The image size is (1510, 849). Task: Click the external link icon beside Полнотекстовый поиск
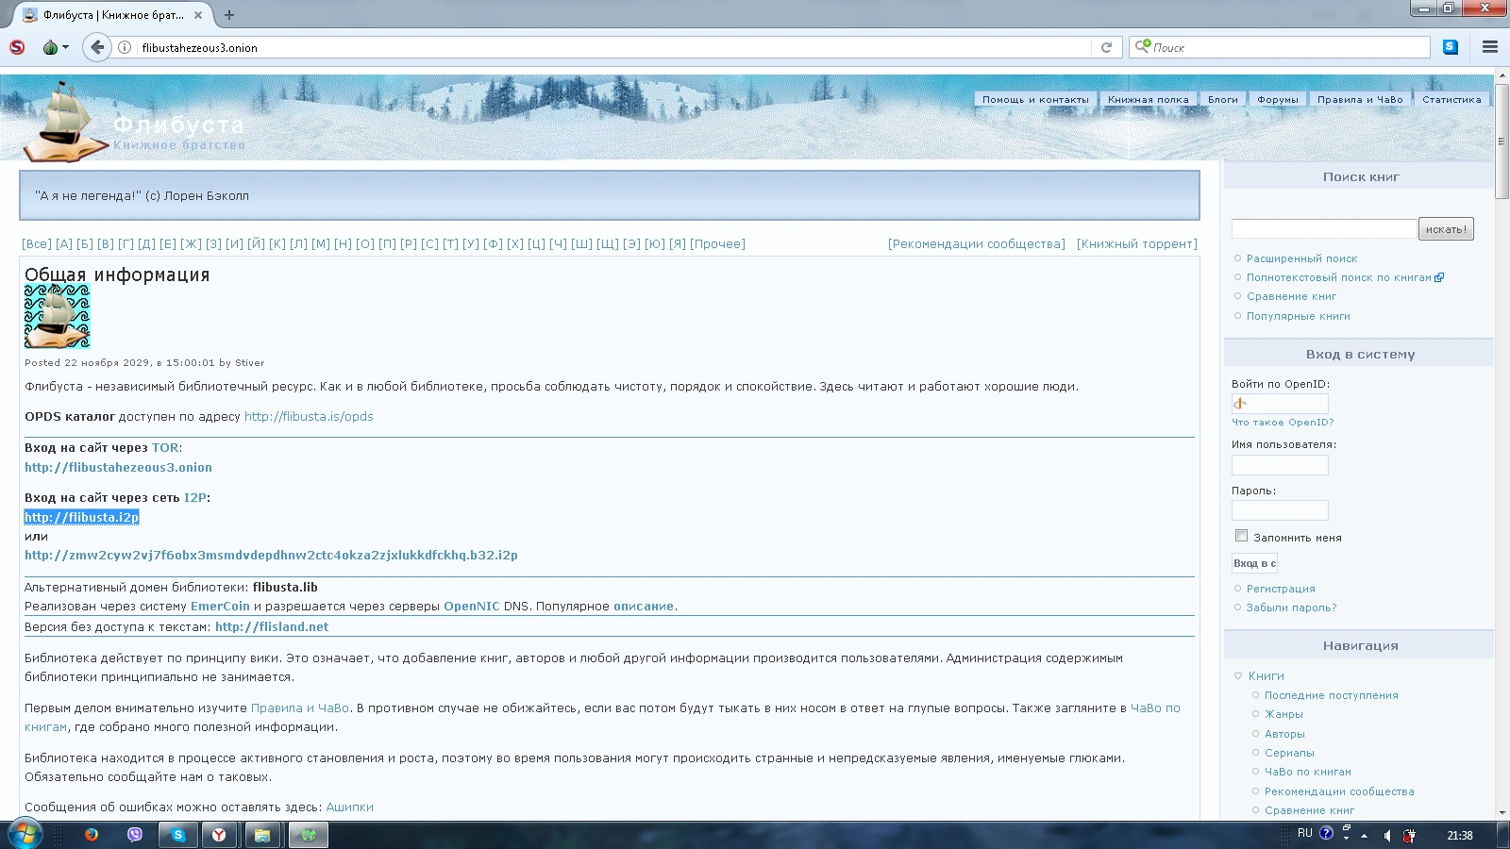(1439, 277)
